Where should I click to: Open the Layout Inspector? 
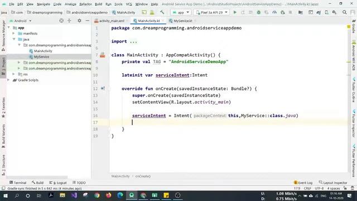[333, 183]
